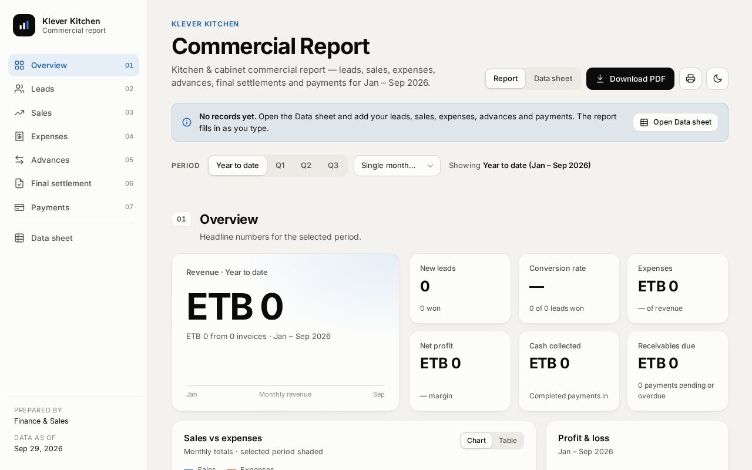Open Data sheet from the sidebar
Viewport: 752px width, 470px height.
[73, 238]
